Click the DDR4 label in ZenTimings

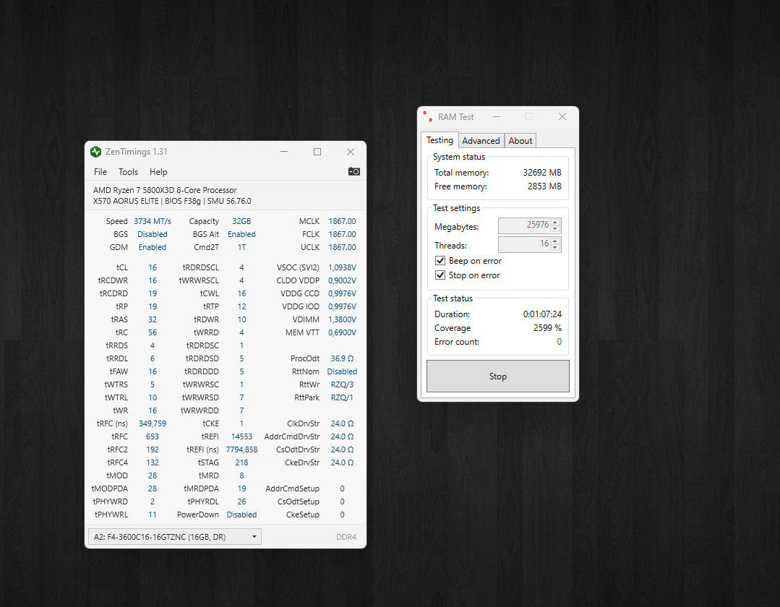click(346, 537)
